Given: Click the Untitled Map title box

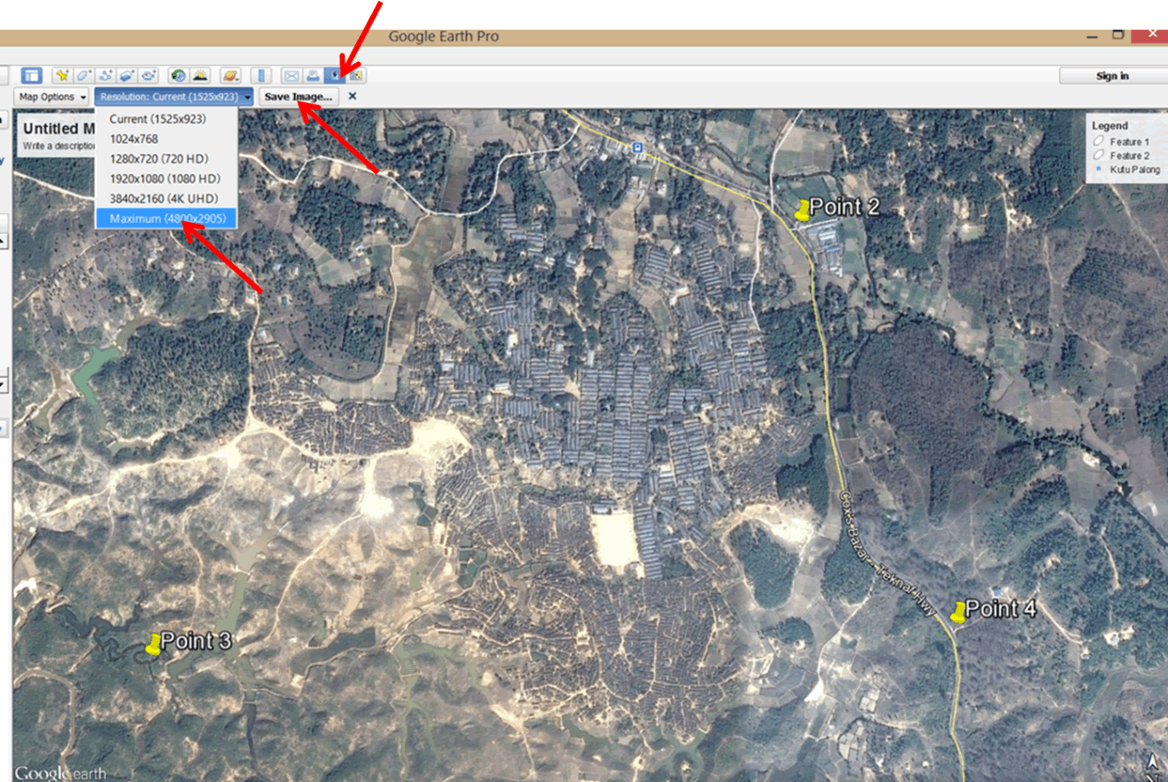Looking at the screenshot, I should pyautogui.click(x=59, y=130).
